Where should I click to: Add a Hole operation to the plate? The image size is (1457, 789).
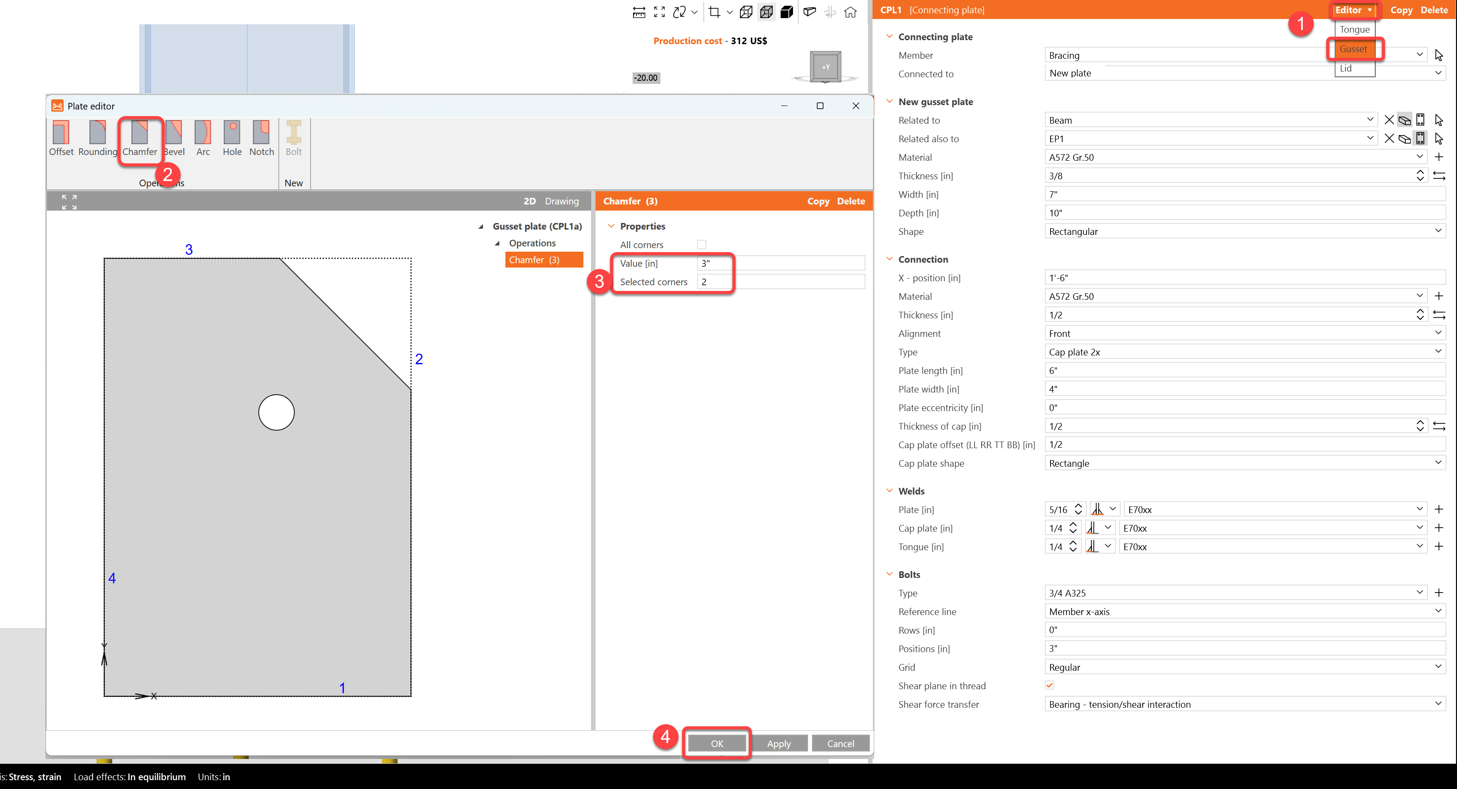coord(232,139)
